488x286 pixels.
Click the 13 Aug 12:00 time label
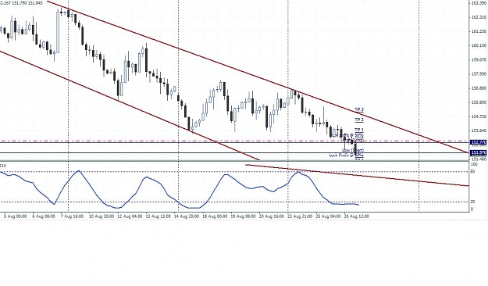pyautogui.click(x=158, y=216)
